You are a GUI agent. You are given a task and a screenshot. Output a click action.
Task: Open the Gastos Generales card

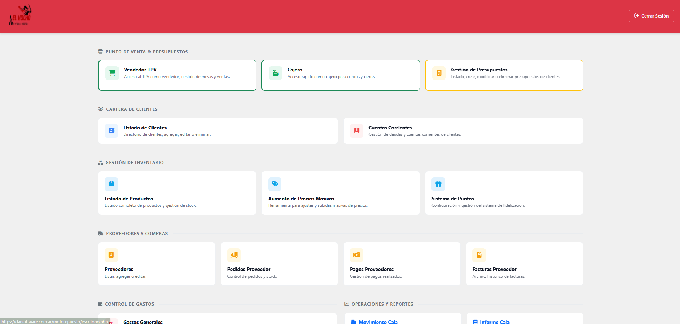coord(143,322)
